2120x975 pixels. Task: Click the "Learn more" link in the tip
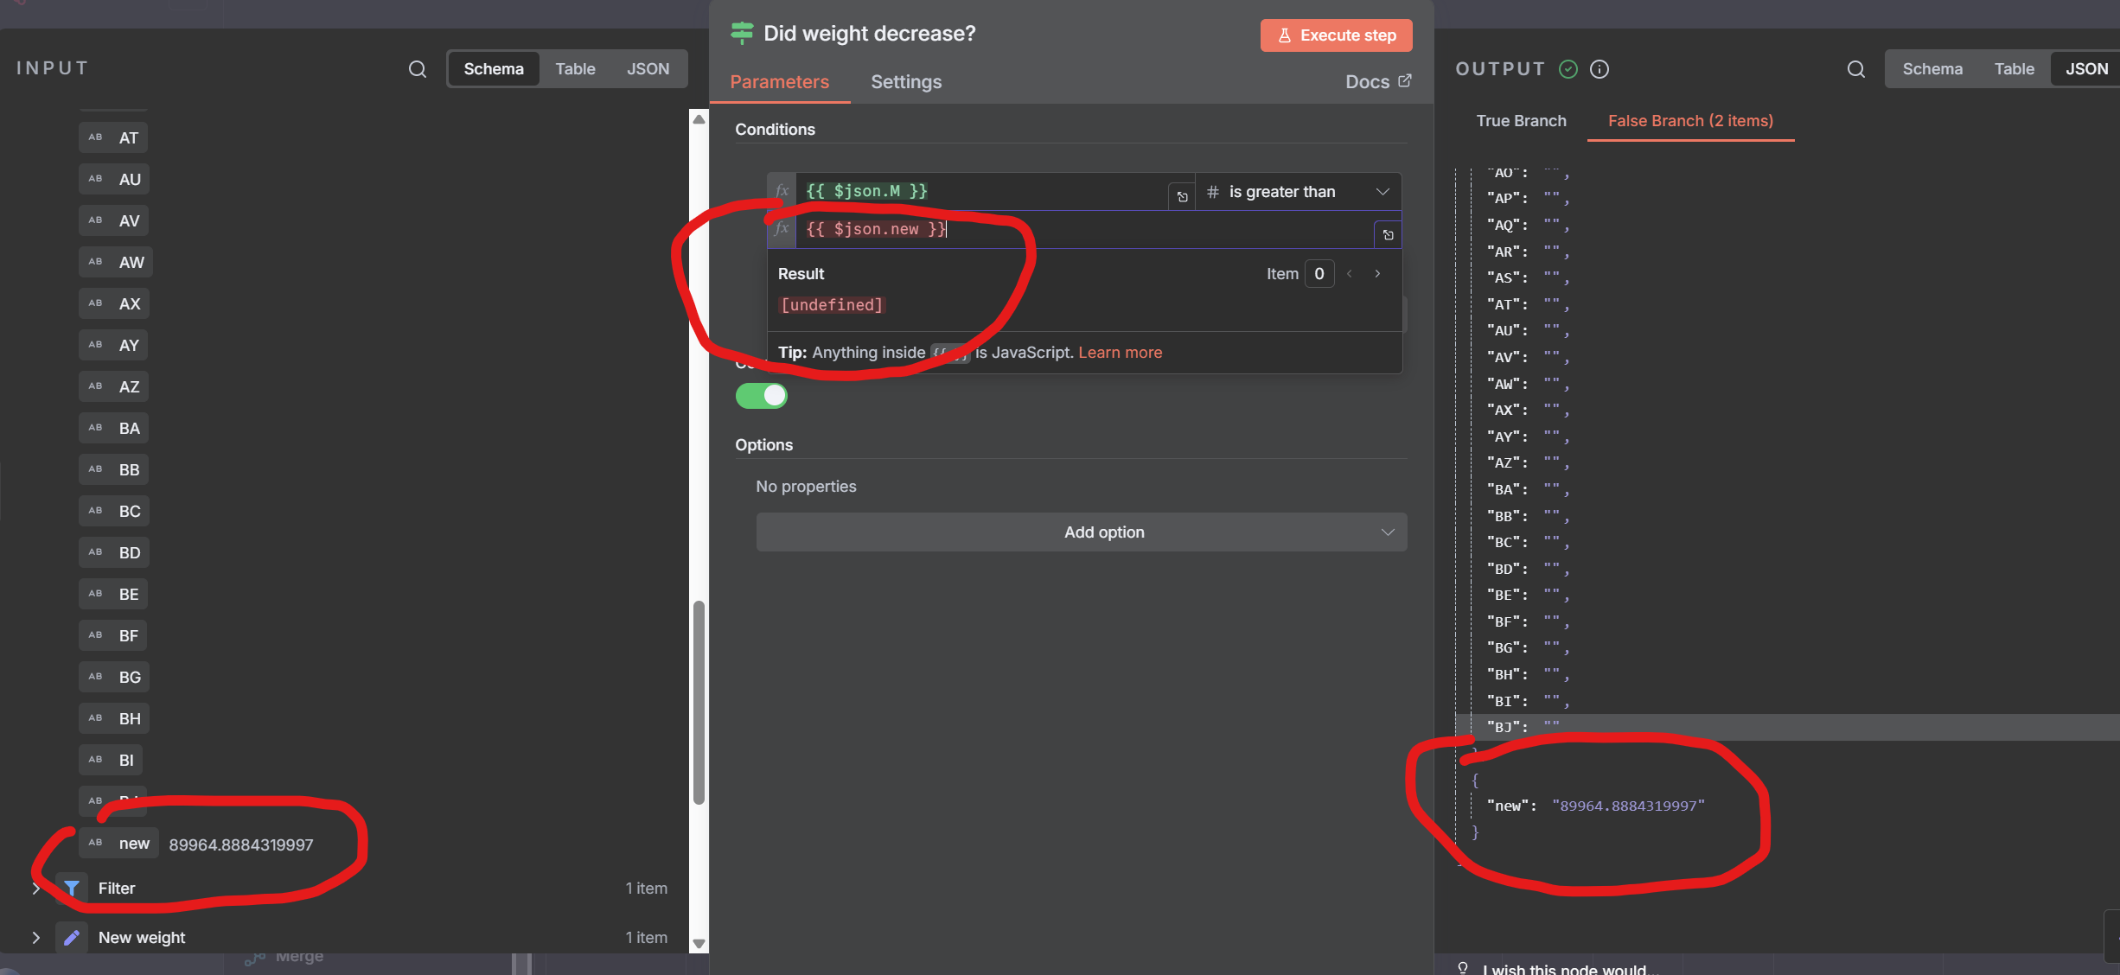click(x=1120, y=352)
